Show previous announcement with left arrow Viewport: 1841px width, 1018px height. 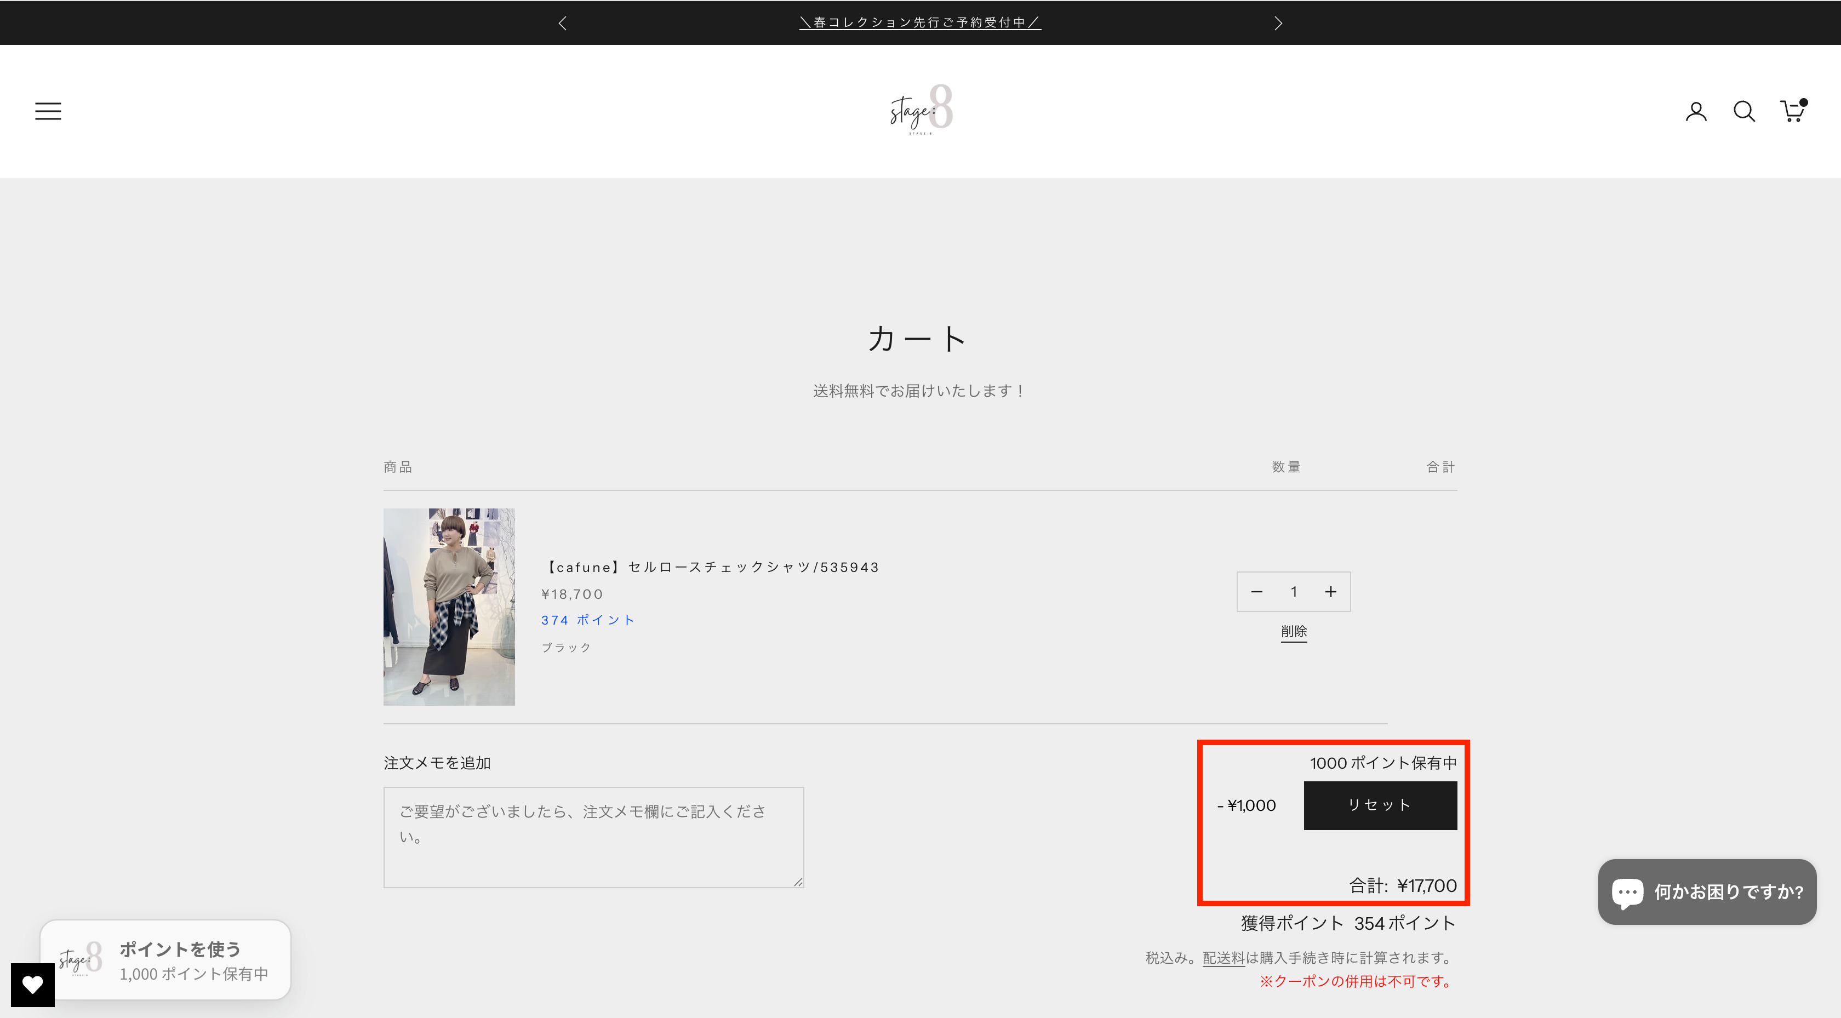(x=563, y=23)
